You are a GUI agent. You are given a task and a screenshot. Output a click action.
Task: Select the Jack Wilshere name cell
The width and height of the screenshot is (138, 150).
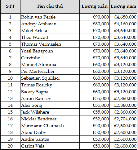click(50, 112)
